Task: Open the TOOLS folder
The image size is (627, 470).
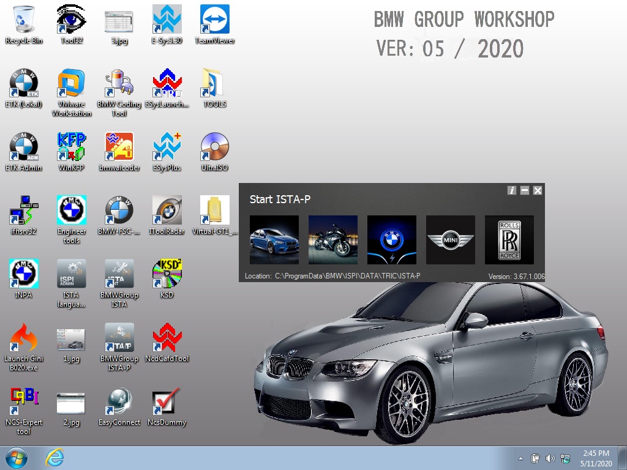Action: coord(215,88)
